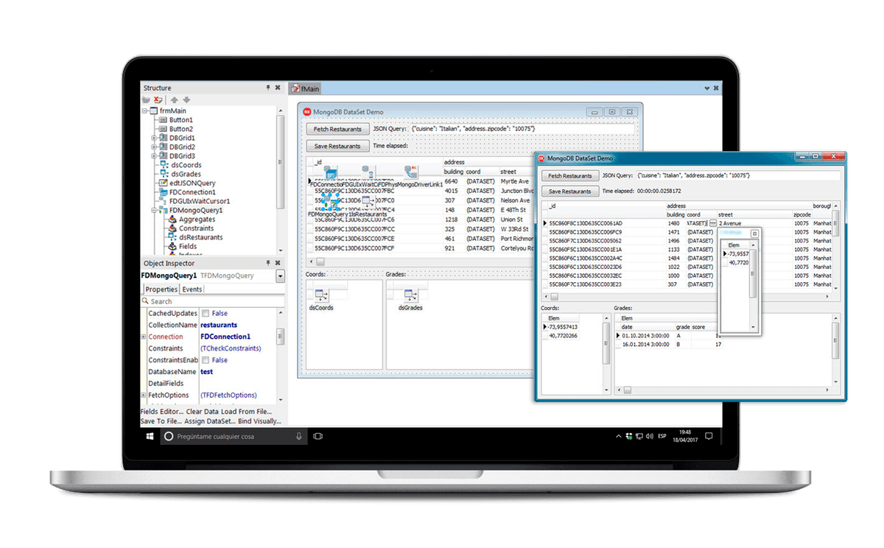884x548 pixels.
Task: Click the delete icon in Structure toolbar
Action: 158,99
